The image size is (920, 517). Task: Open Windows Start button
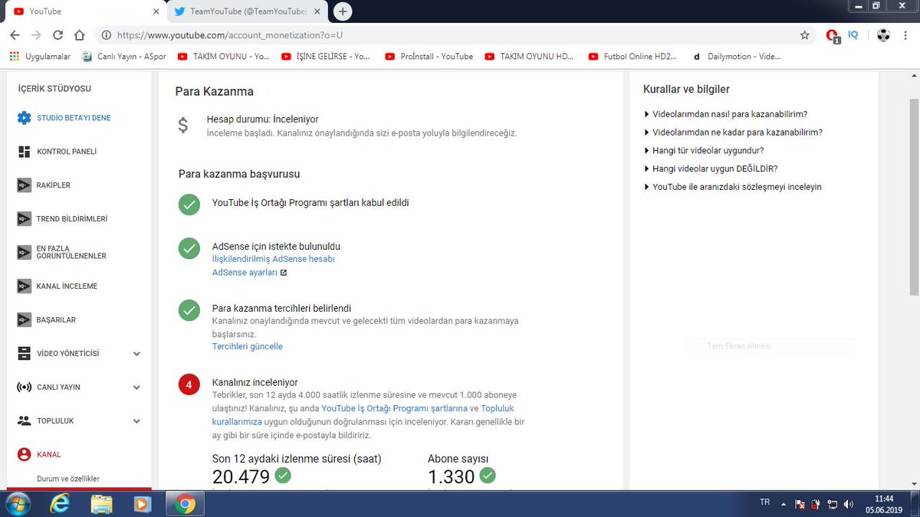click(16, 504)
